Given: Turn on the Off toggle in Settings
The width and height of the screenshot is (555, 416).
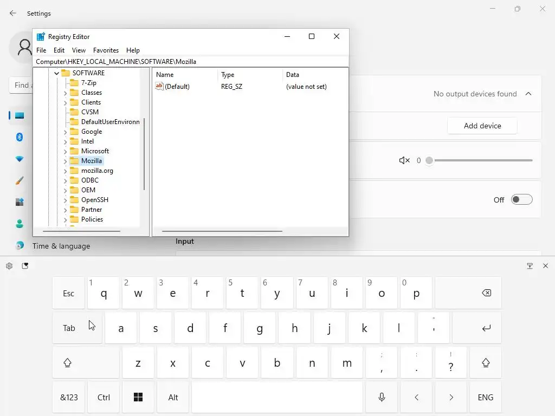Looking at the screenshot, I should click(522, 199).
